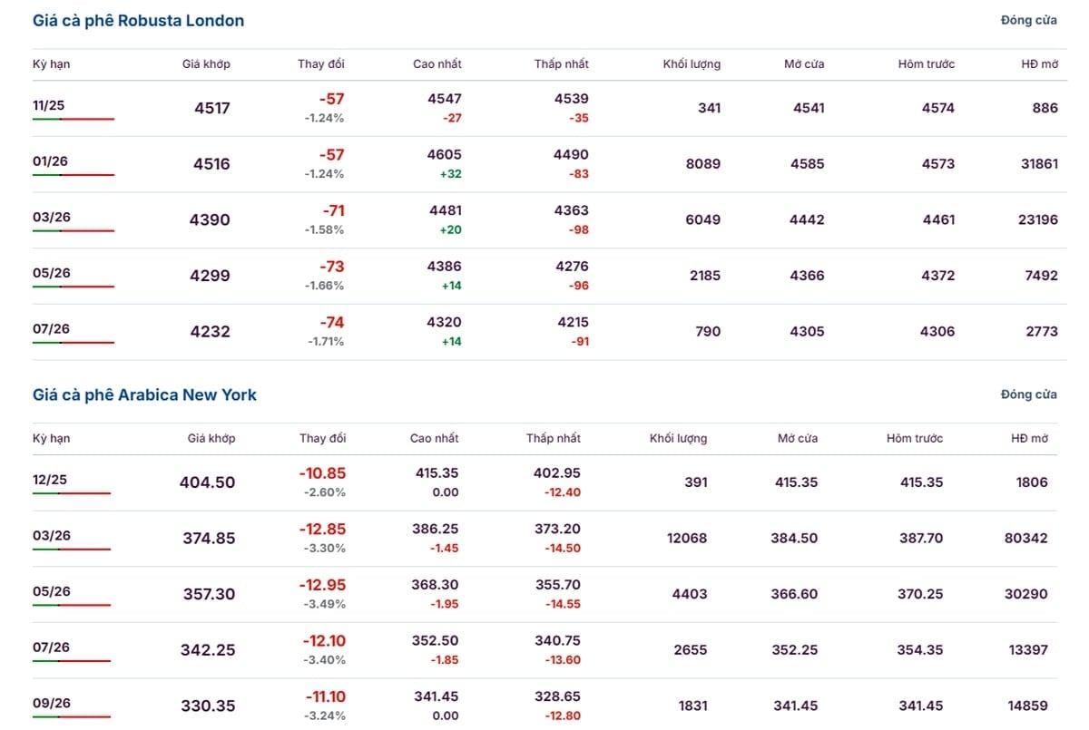Click the Khối lượng column header in the Arabica table

pyautogui.click(x=678, y=438)
